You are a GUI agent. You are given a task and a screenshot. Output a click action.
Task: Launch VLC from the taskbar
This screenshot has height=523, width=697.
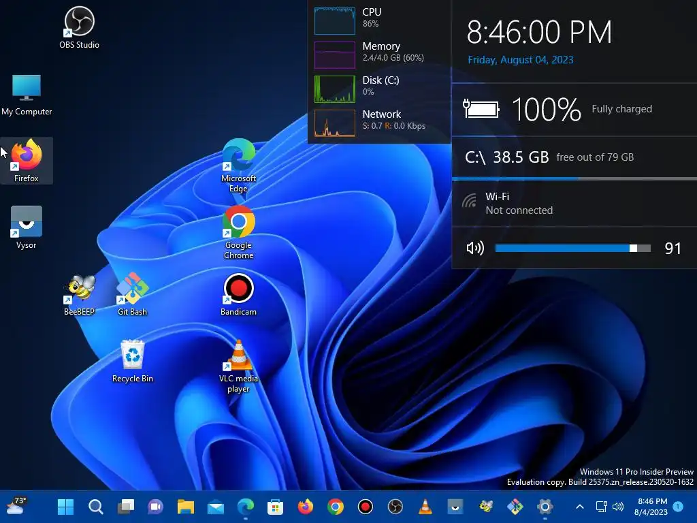(425, 507)
